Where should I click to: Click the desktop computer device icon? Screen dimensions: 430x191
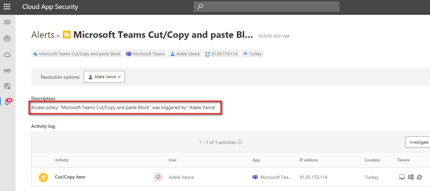pyautogui.click(x=402, y=177)
